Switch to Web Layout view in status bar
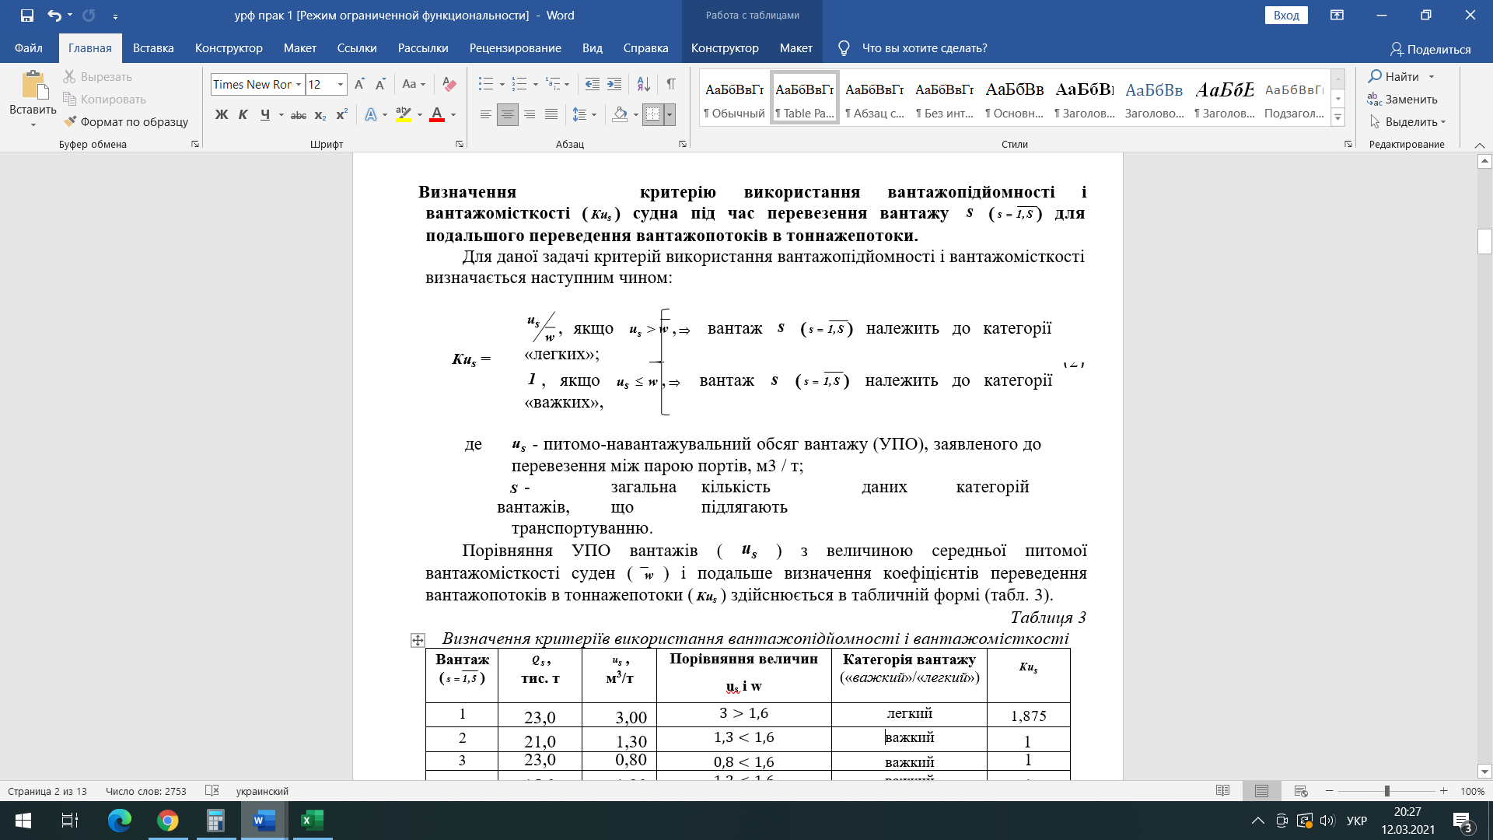 [x=1301, y=791]
